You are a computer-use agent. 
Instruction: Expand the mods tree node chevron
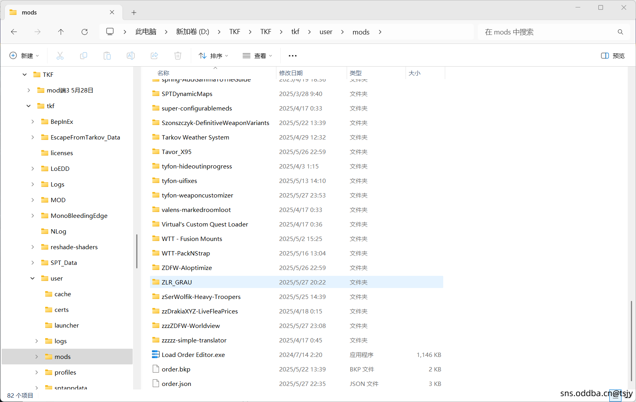37,357
